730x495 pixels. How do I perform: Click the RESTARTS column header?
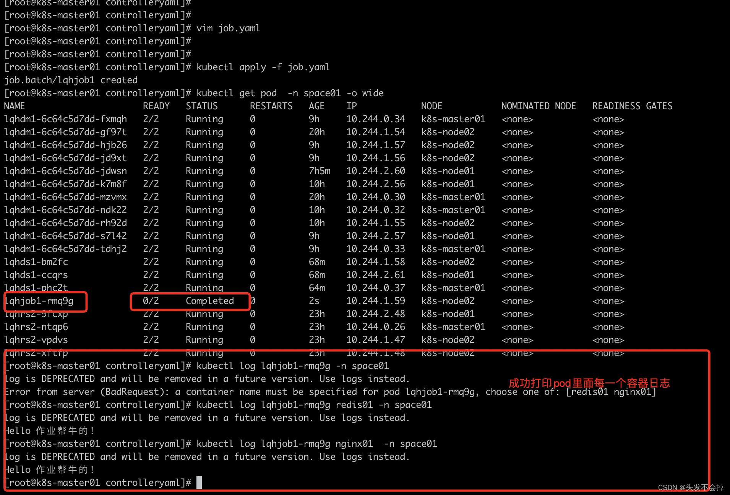pos(271,106)
